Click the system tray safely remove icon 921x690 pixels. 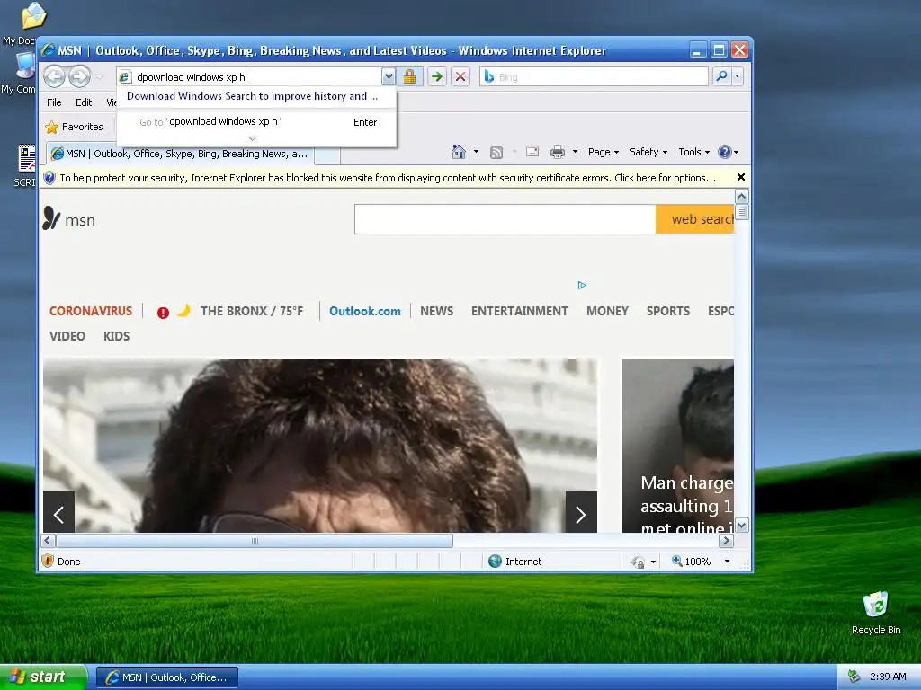pos(854,677)
